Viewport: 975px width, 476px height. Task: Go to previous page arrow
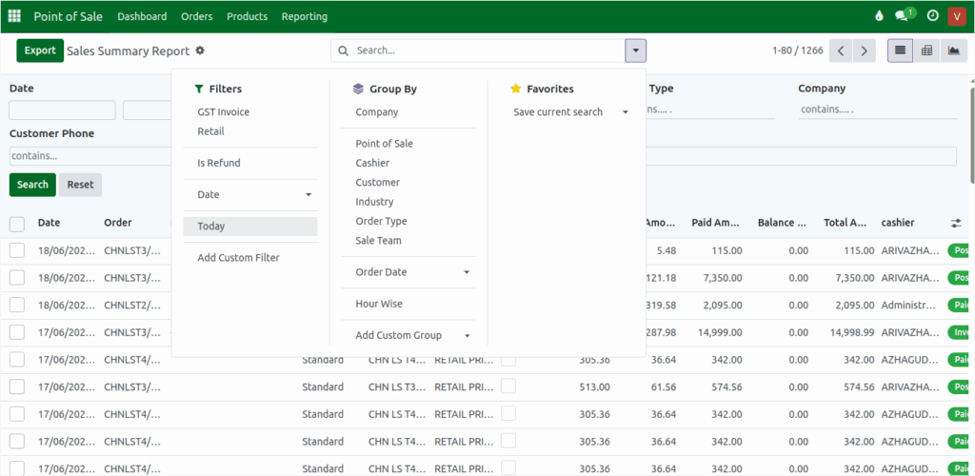[x=841, y=51]
